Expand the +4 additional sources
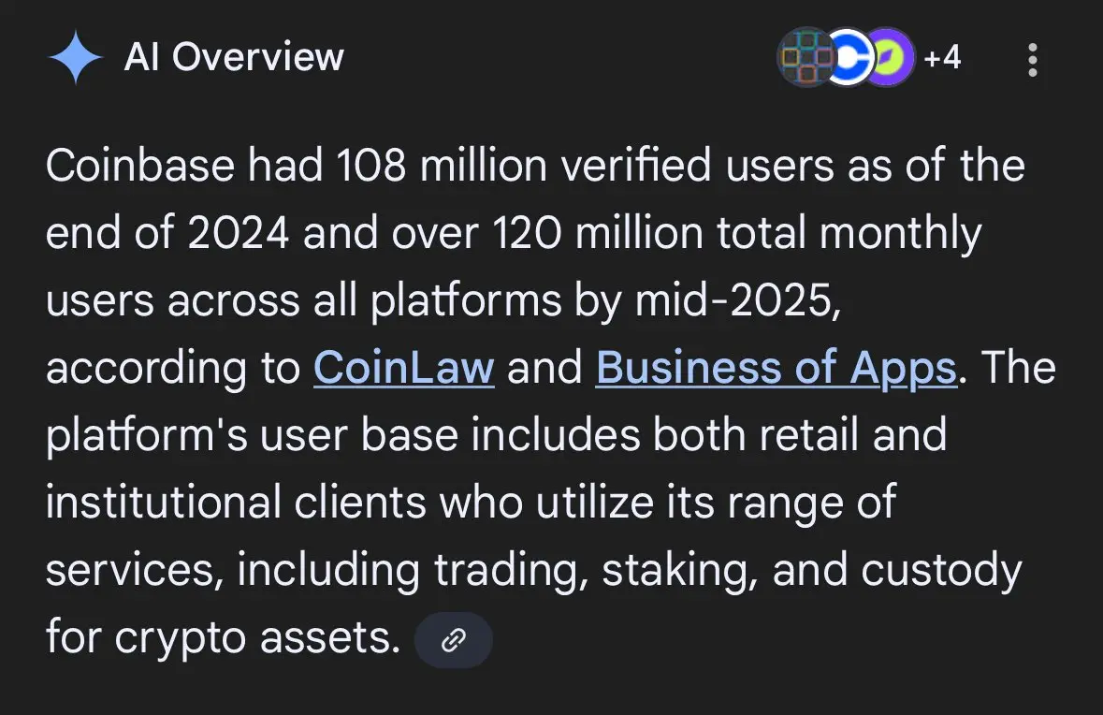The width and height of the screenshot is (1103, 715). (x=942, y=57)
